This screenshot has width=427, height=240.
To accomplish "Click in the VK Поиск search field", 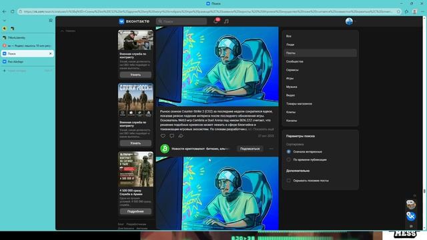I will coord(181,21).
